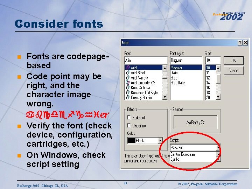The width and height of the screenshot is (252, 189).
Task: Click the OpenType icon beside Arial Black
Action: pyautogui.click(x=128, y=73)
